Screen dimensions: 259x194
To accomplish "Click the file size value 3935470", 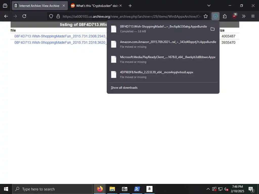I will click(228, 42).
